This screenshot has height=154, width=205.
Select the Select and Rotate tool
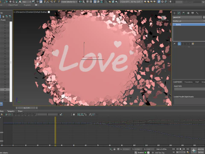14,2
